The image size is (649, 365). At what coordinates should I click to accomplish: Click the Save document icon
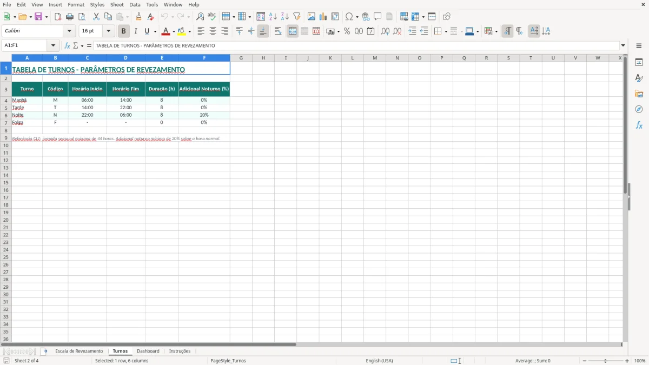coord(39,17)
